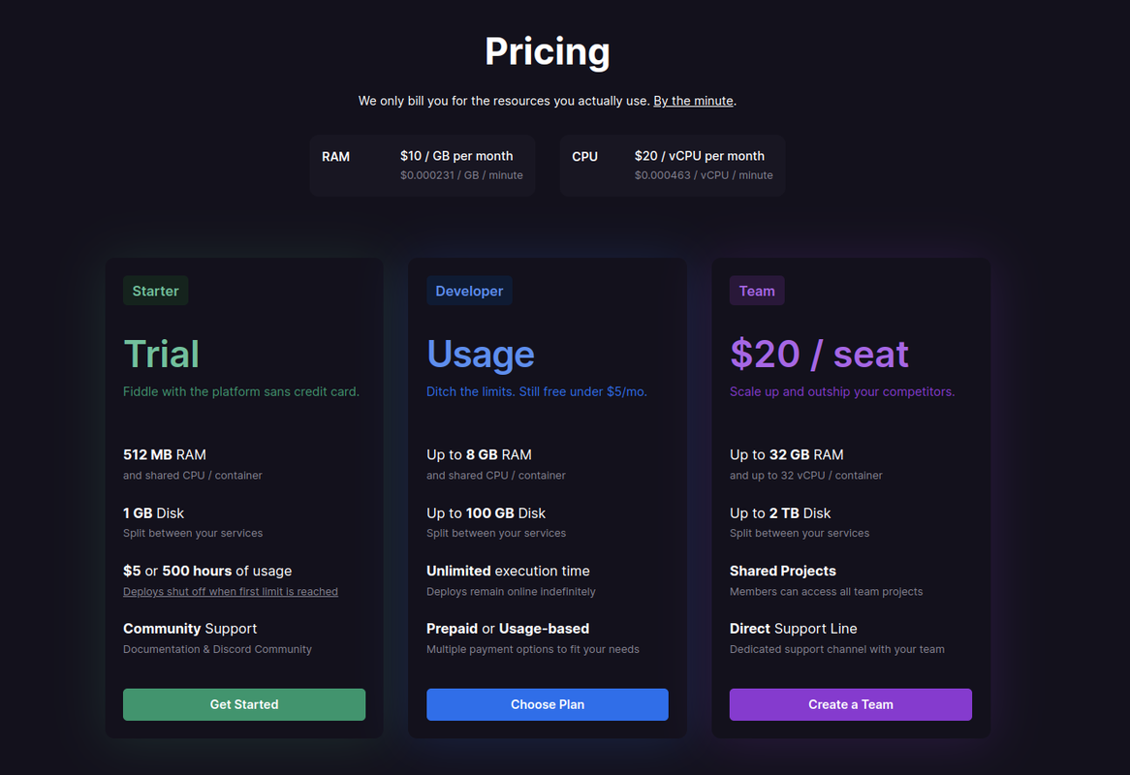
Task: Click the blue Choose Plan button
Action: tap(548, 704)
